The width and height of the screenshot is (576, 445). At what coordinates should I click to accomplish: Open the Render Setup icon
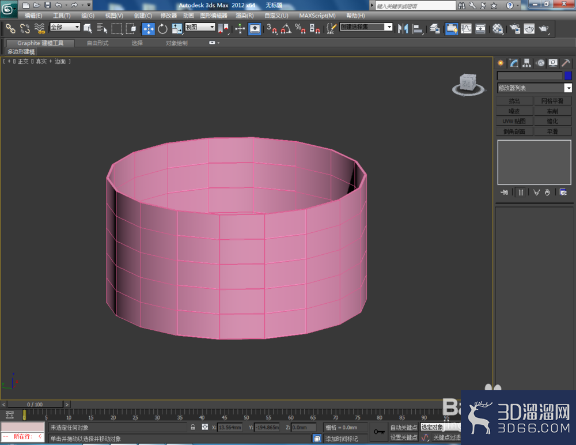(514, 29)
